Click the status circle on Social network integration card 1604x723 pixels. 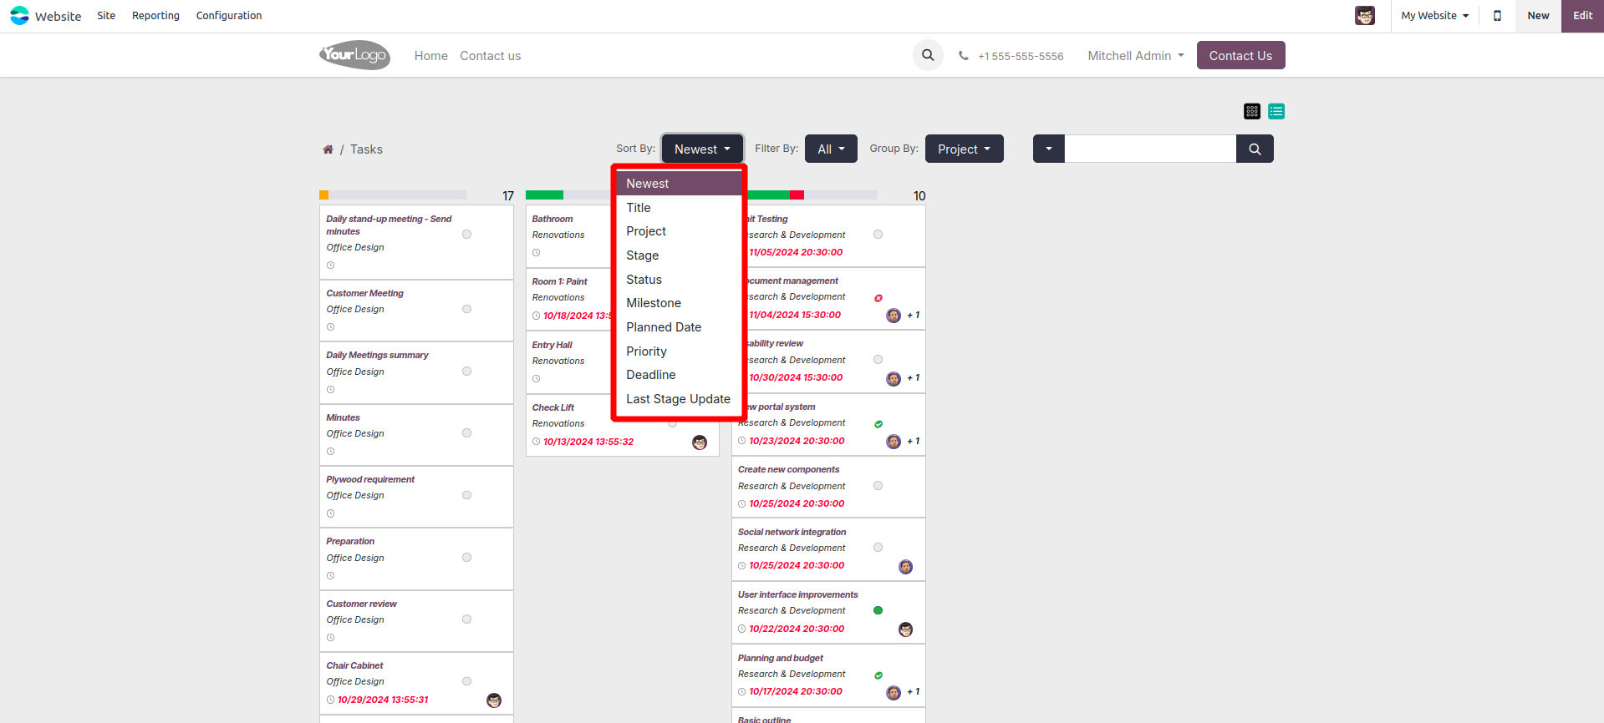point(878,548)
